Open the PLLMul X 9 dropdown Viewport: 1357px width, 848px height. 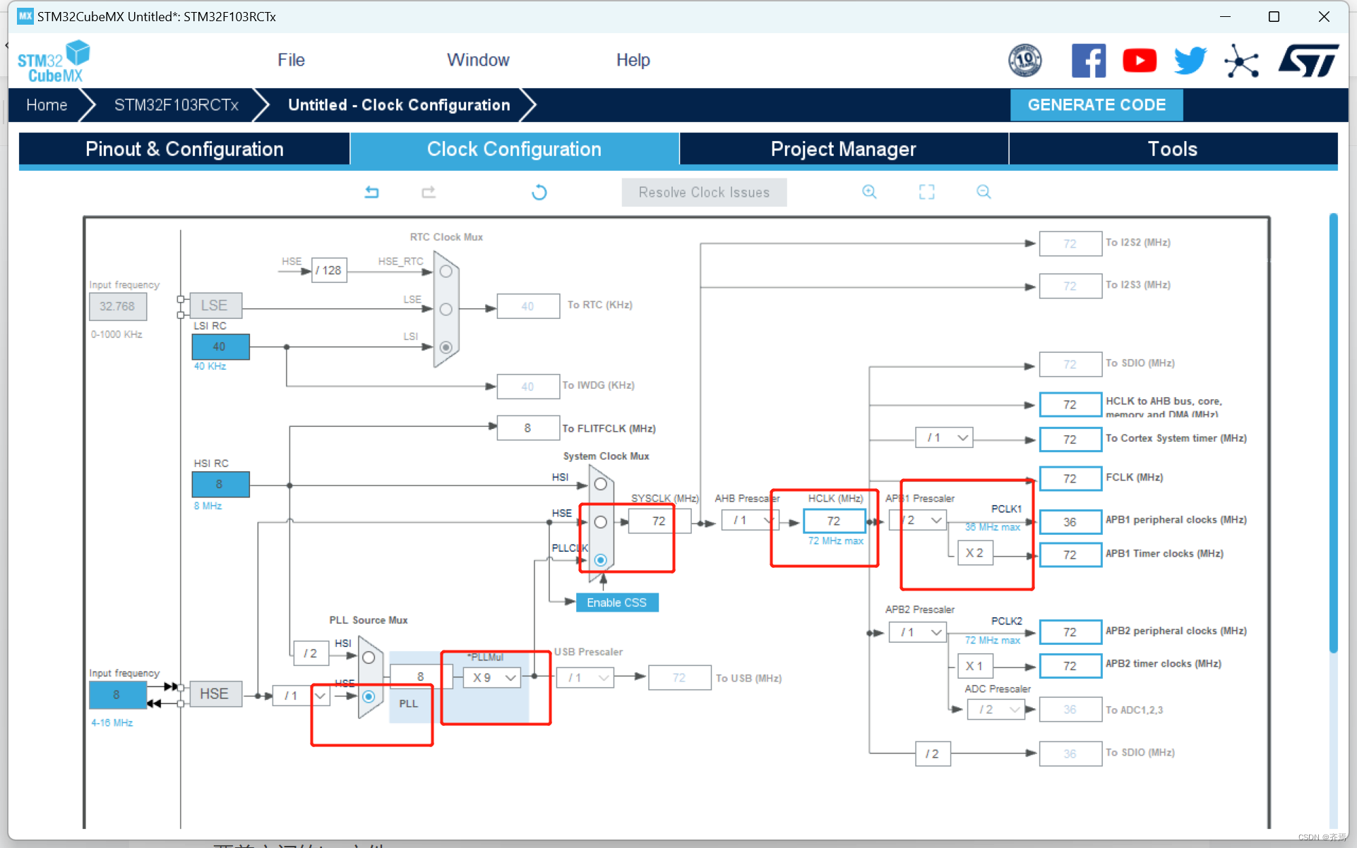[x=493, y=678]
